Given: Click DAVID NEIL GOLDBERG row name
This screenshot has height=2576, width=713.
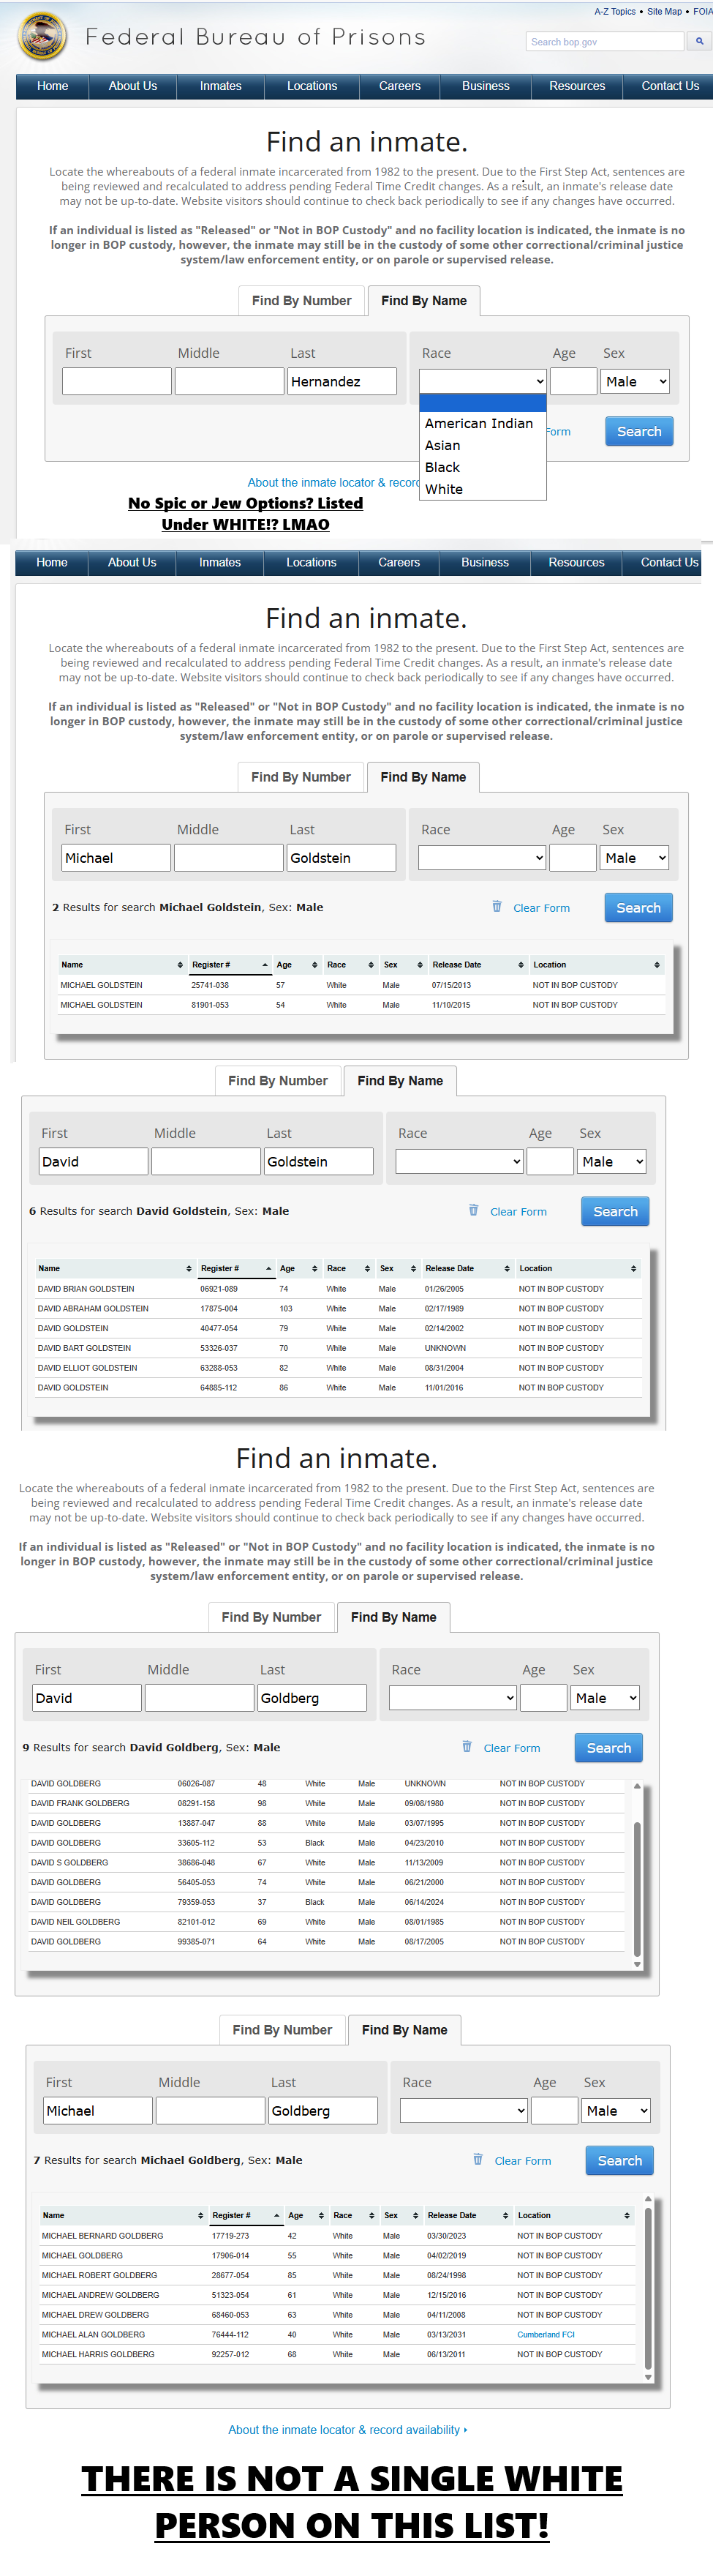Looking at the screenshot, I should 75,1921.
